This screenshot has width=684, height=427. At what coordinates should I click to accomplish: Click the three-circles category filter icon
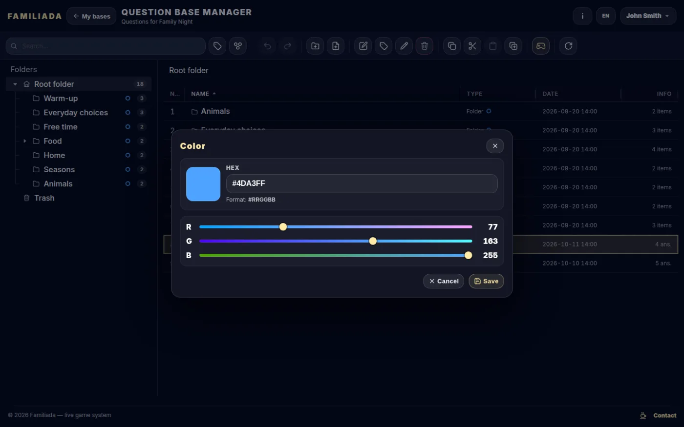[238, 46]
